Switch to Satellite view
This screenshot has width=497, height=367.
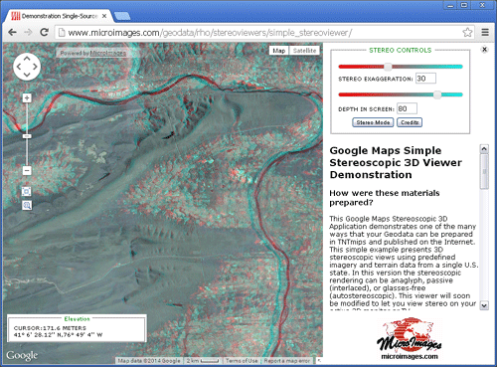pos(304,51)
